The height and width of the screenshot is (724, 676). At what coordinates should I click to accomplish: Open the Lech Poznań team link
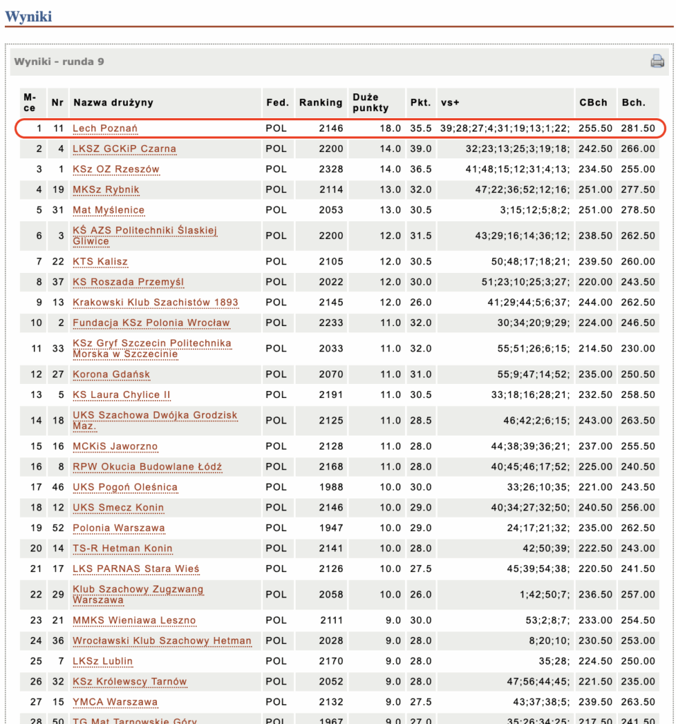tap(105, 129)
